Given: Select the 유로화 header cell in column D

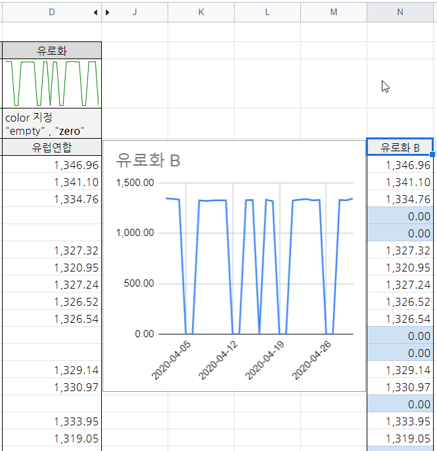Looking at the screenshot, I should pos(51,51).
